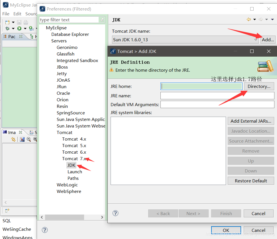Select WebLogic tree item

pos(67,185)
